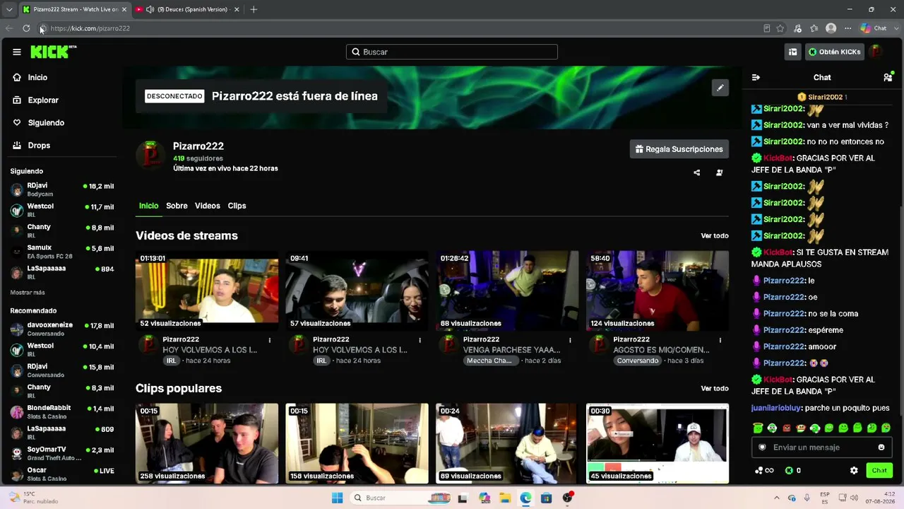The height and width of the screenshot is (509, 904).
Task: Select the Inicio channel tab
Action: click(x=148, y=206)
